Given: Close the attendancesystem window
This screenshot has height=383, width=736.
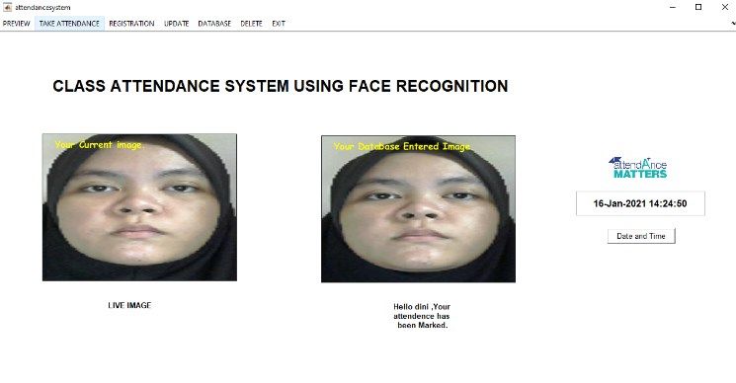Looking at the screenshot, I should (725, 7).
